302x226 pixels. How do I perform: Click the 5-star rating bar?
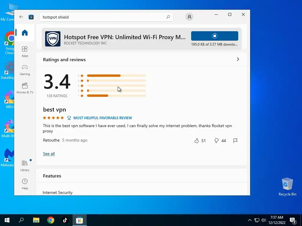[x=116, y=76]
